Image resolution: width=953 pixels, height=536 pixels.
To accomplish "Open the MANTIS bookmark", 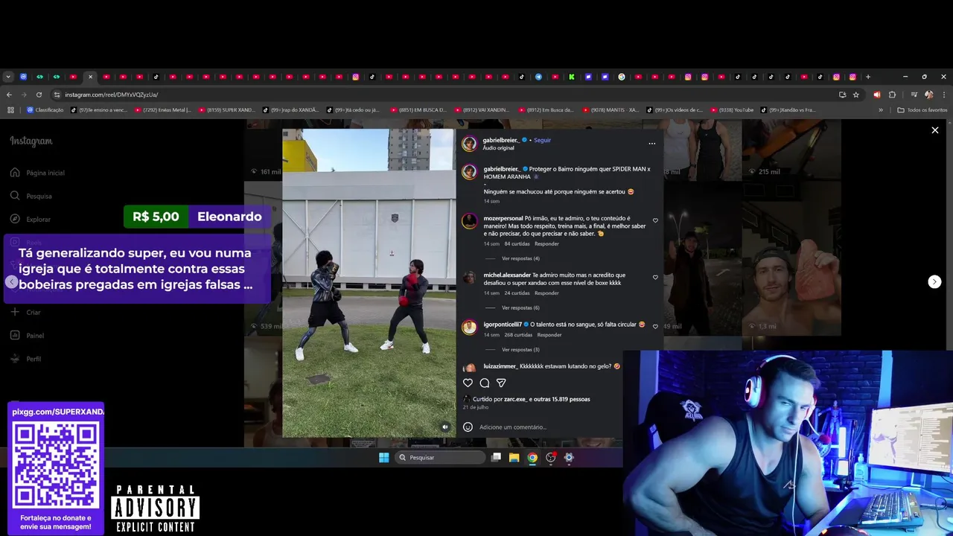I will point(611,110).
